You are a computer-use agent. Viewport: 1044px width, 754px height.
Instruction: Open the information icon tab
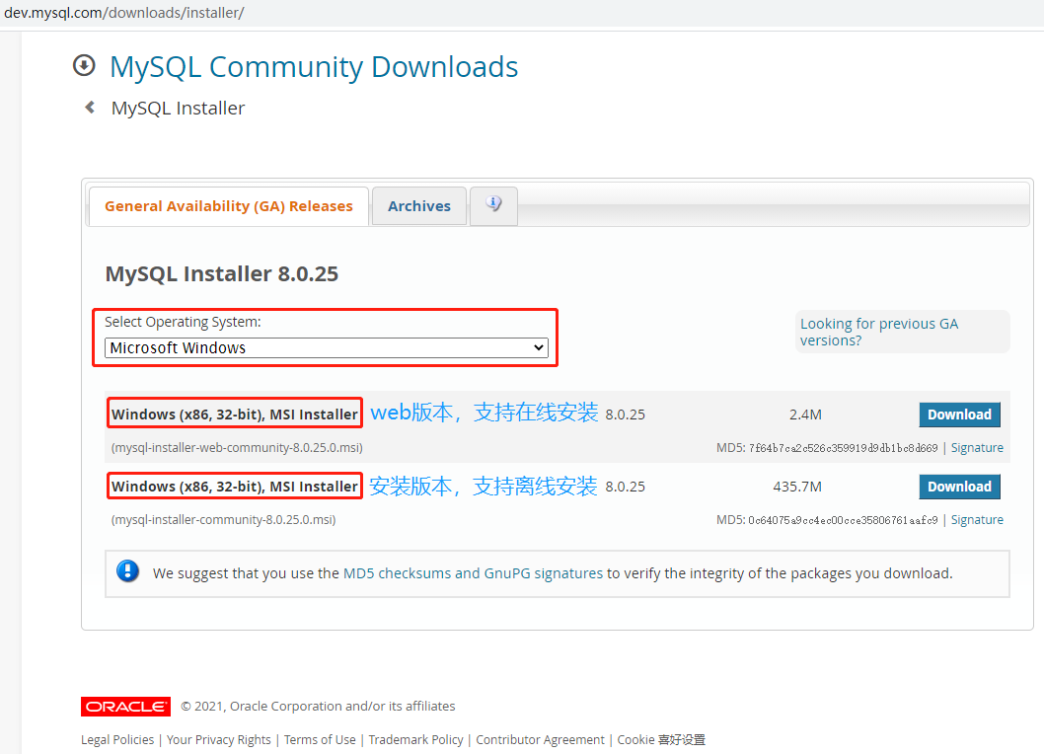click(x=493, y=205)
